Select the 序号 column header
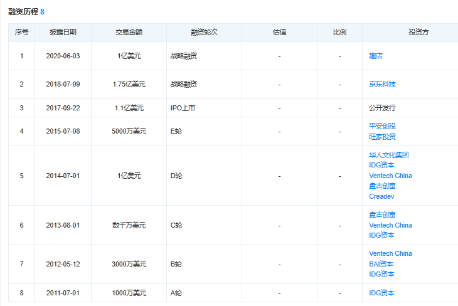 pyautogui.click(x=21, y=32)
